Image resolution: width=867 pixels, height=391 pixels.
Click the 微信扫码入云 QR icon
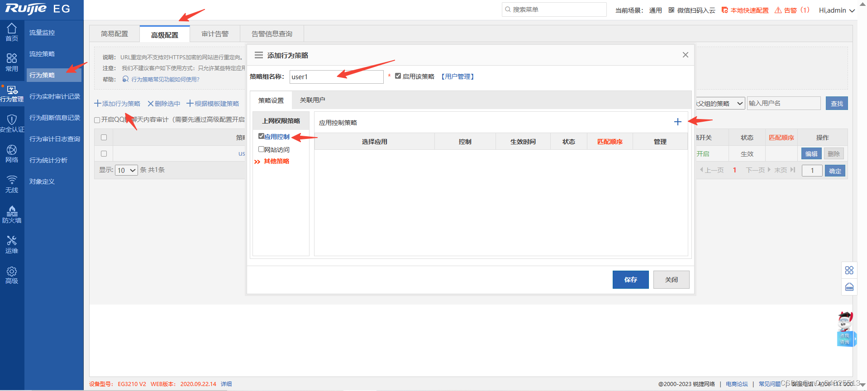[672, 10]
